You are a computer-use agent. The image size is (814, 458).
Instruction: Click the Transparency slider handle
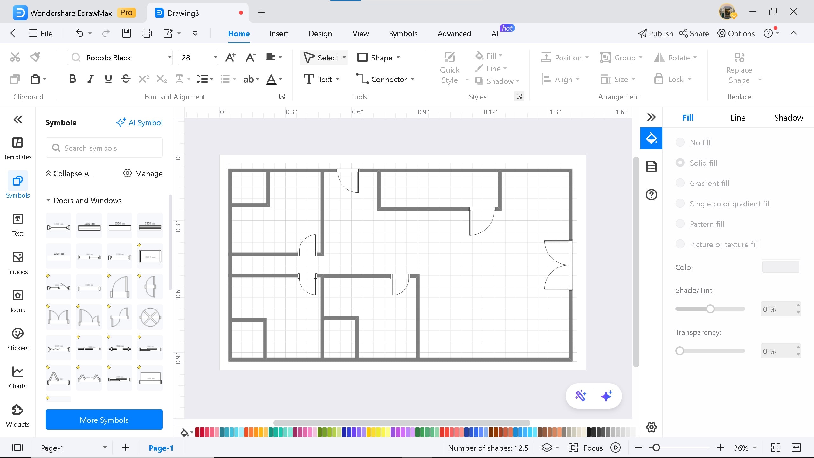tap(679, 351)
